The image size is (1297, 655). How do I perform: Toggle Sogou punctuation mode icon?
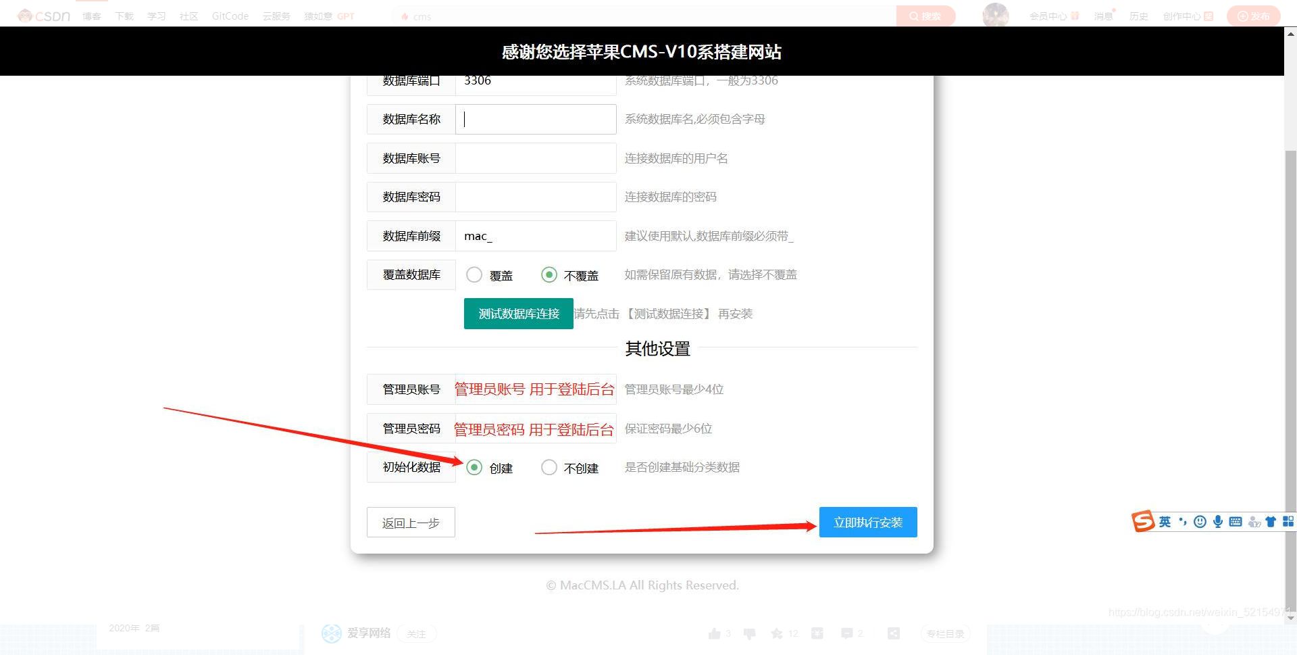[x=1183, y=522]
